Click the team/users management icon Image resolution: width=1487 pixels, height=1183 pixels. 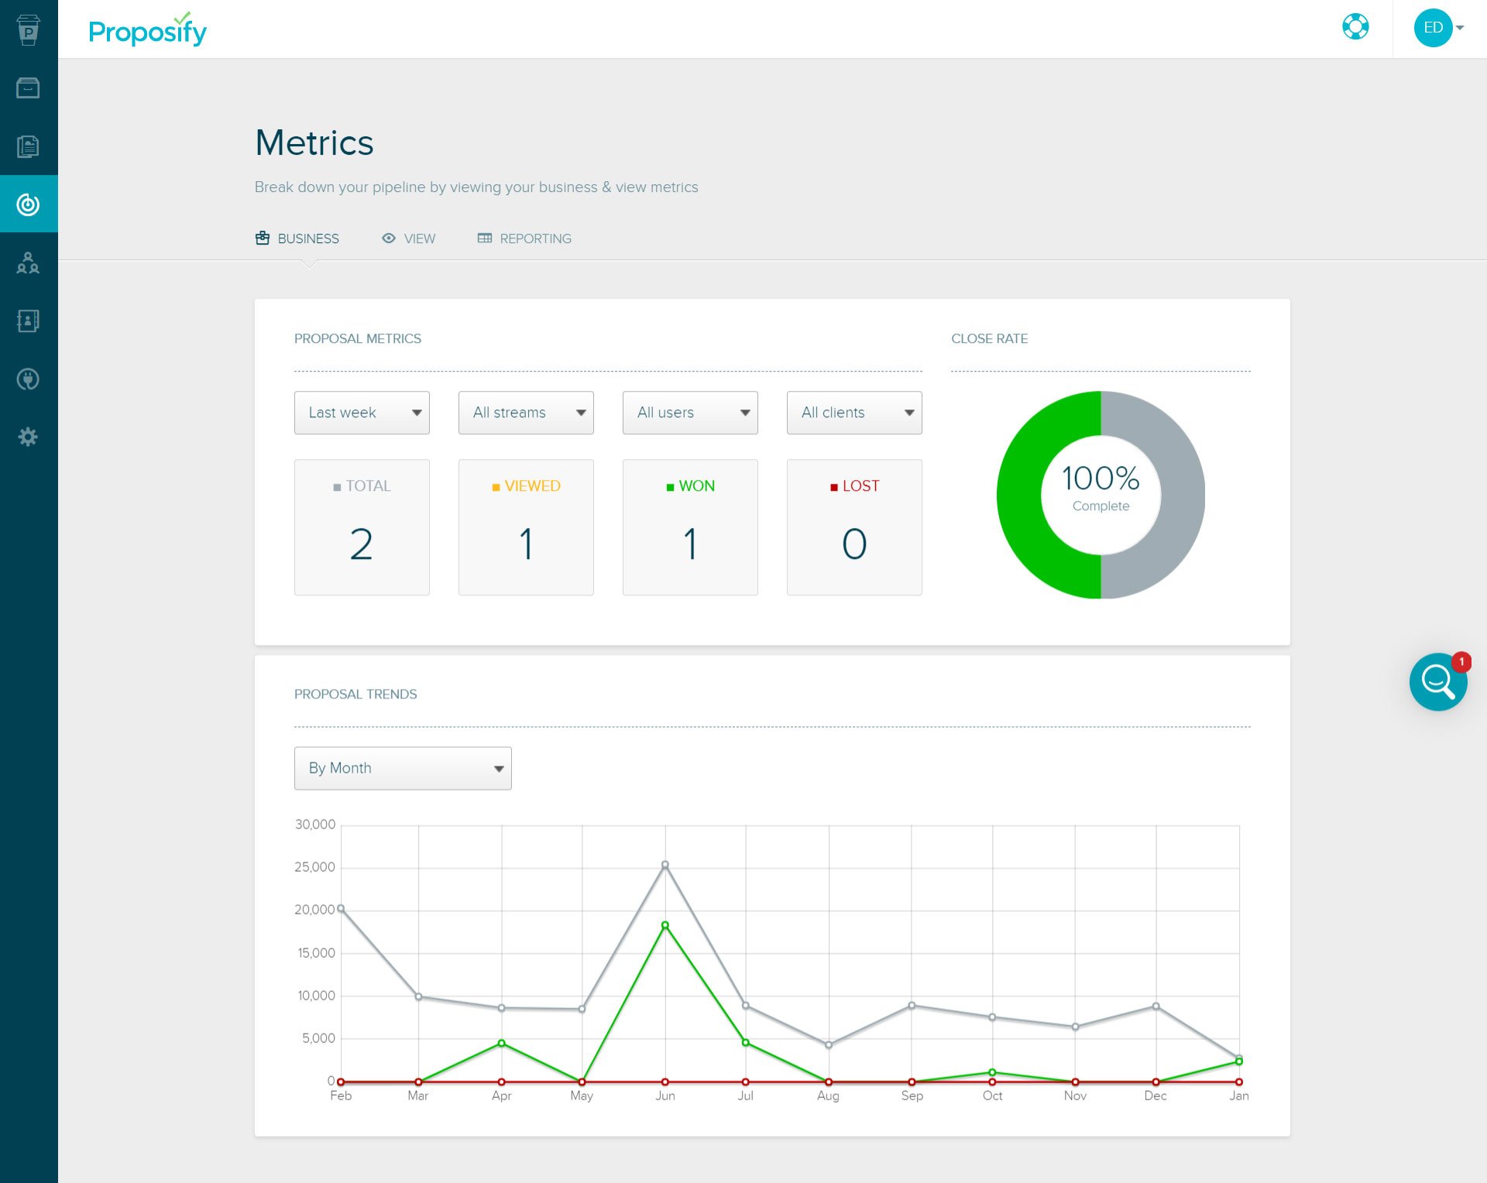(29, 262)
